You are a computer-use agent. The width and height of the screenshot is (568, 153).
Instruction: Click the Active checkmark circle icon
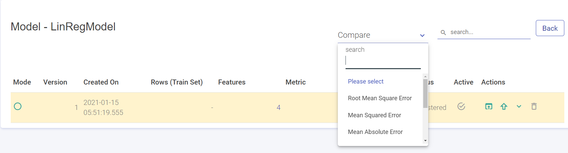[x=461, y=106]
